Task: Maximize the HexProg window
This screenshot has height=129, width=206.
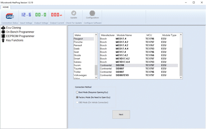Action: point(194,2)
